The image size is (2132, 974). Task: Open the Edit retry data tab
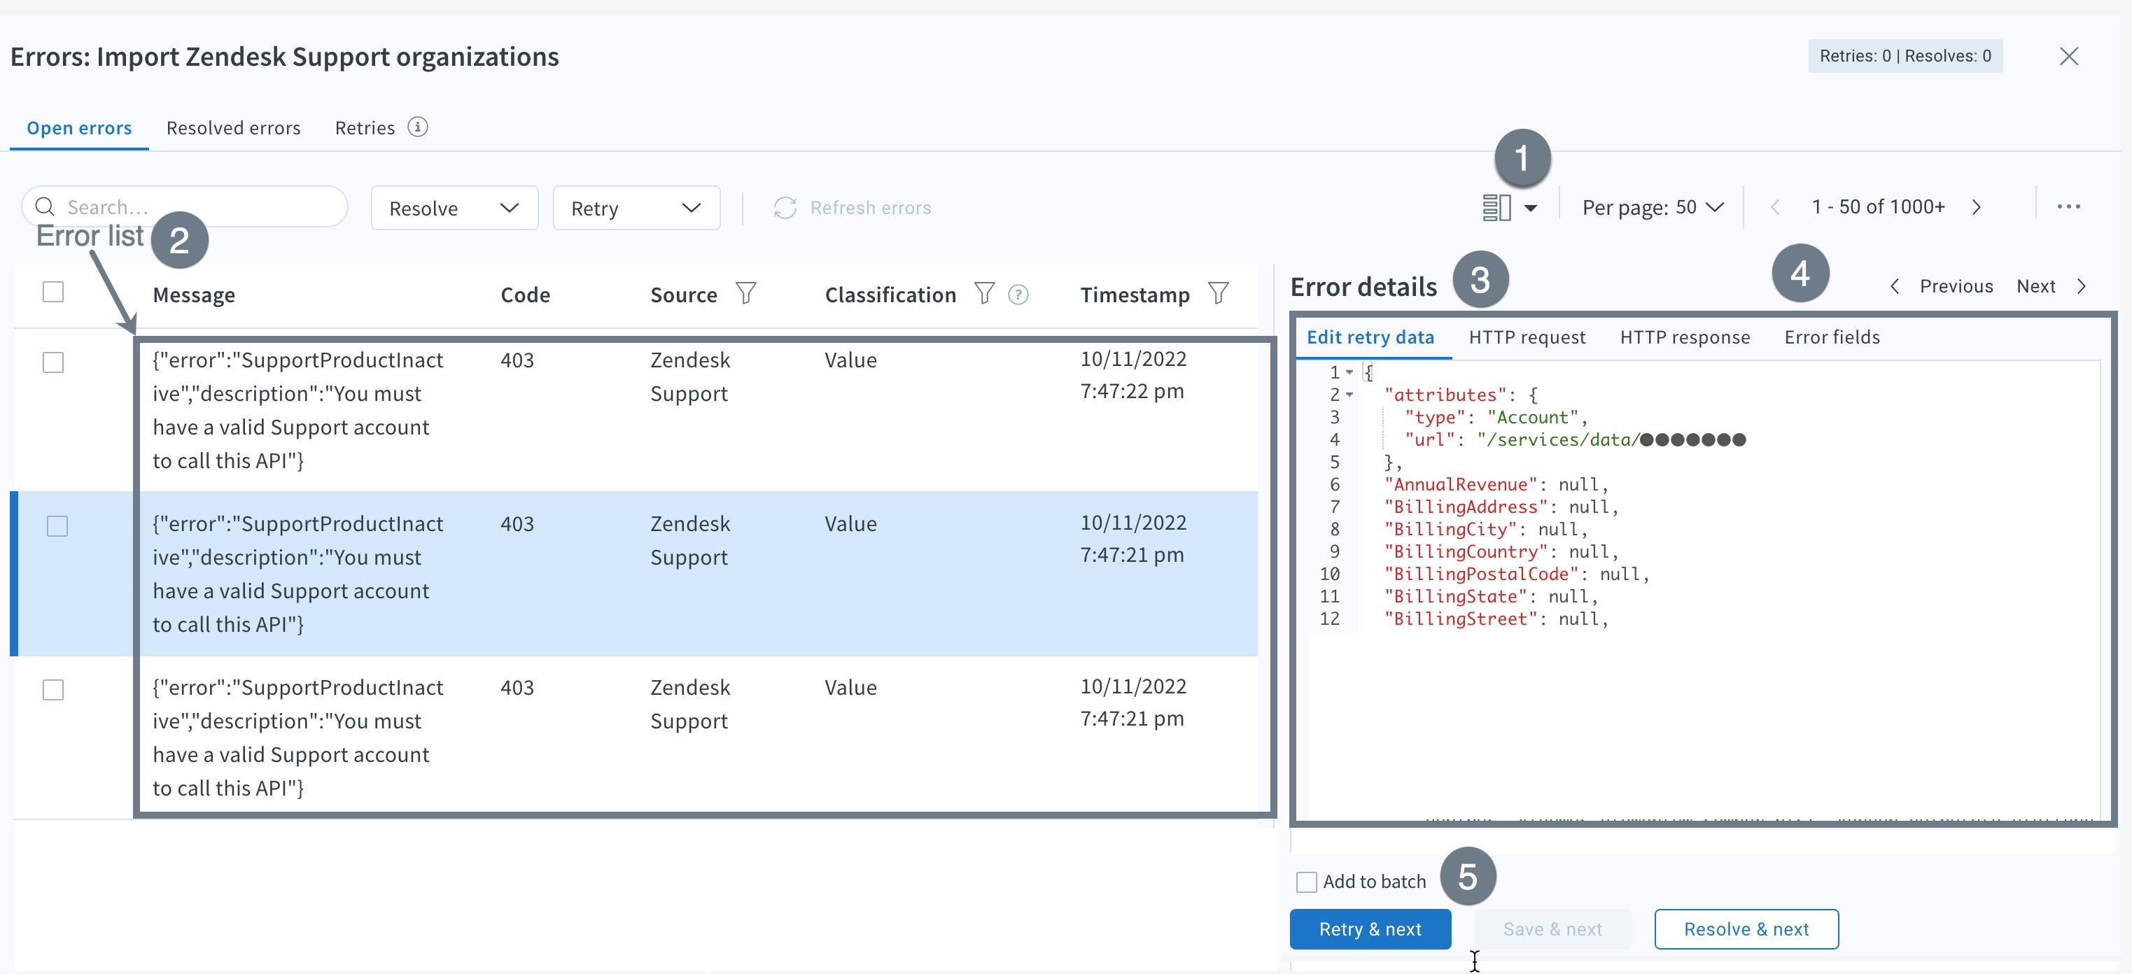[x=1370, y=338]
